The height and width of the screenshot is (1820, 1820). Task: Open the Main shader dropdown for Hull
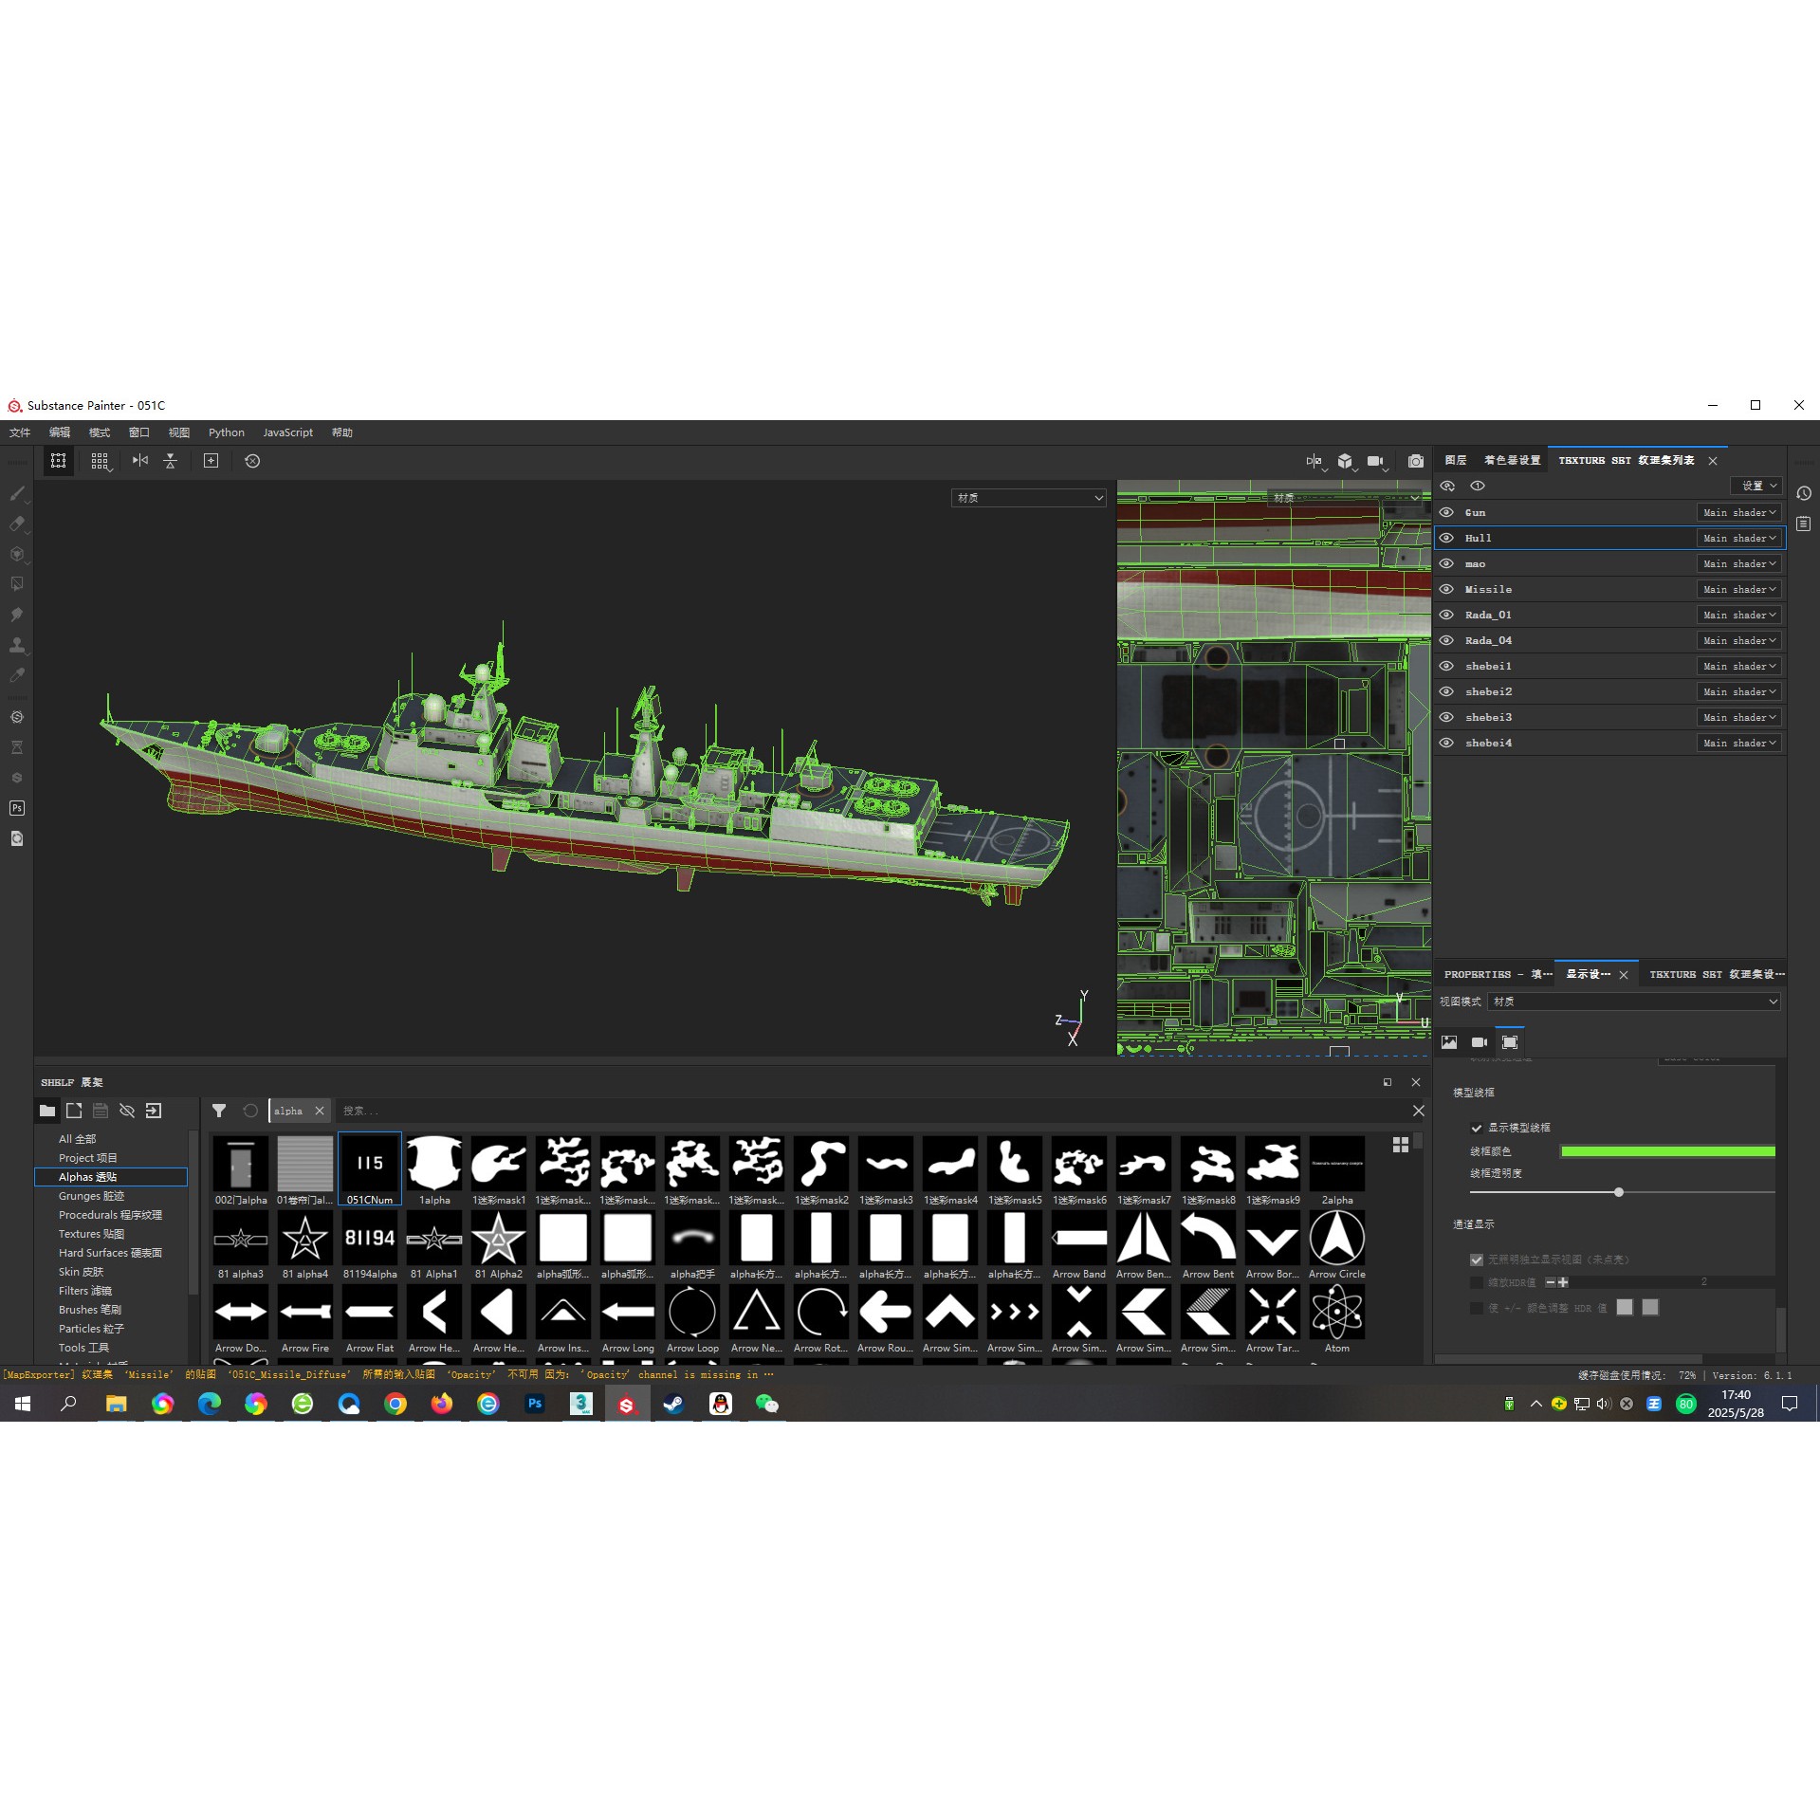tap(1739, 538)
